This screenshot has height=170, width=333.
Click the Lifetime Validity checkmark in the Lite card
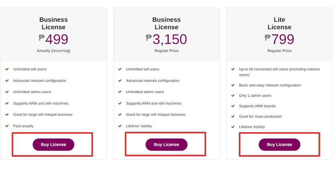(233, 127)
